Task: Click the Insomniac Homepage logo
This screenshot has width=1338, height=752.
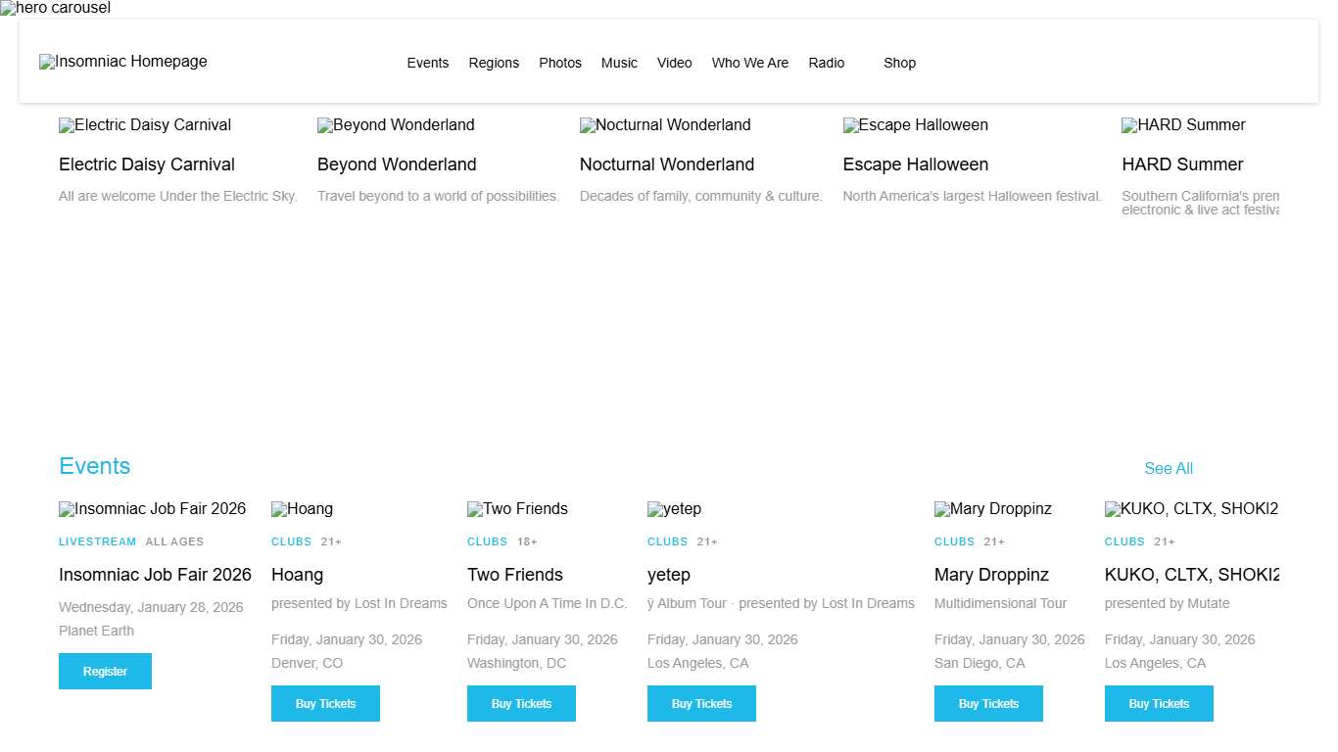Action: click(x=123, y=62)
